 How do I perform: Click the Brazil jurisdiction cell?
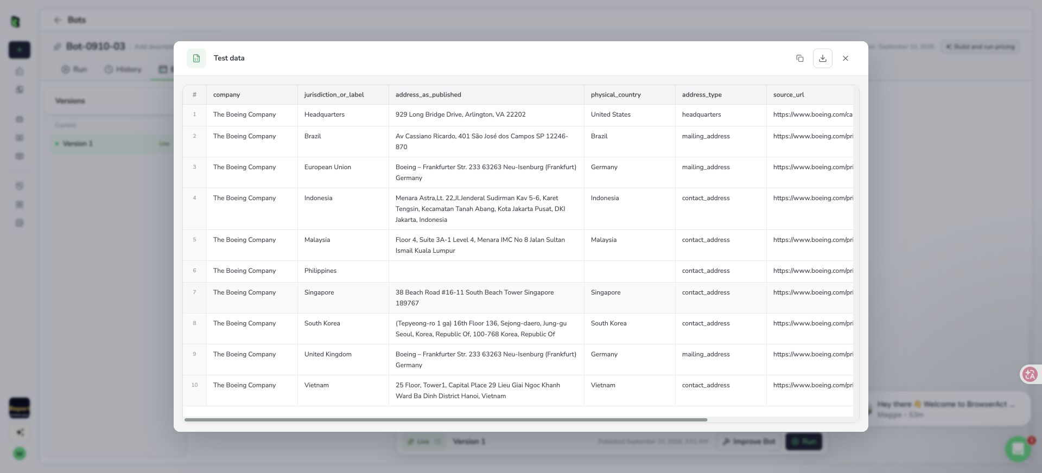click(x=343, y=142)
